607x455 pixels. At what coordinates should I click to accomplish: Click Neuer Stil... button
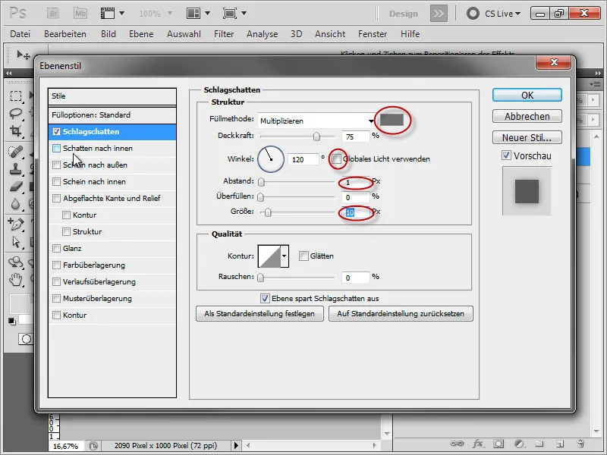point(527,137)
